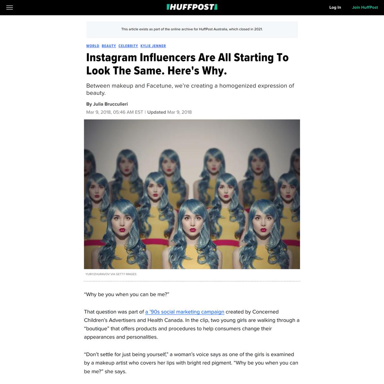Select the KYLIE JENNER topic tag
384x384 pixels.
pyautogui.click(x=153, y=46)
